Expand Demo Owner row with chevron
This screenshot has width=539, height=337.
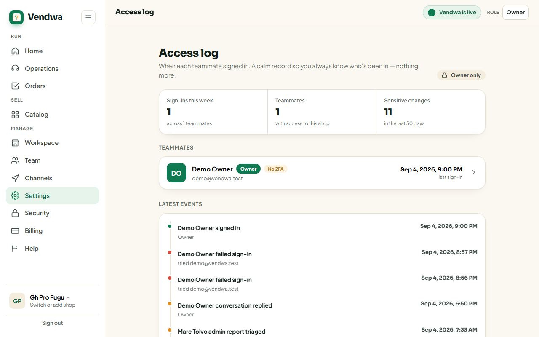coord(474,173)
